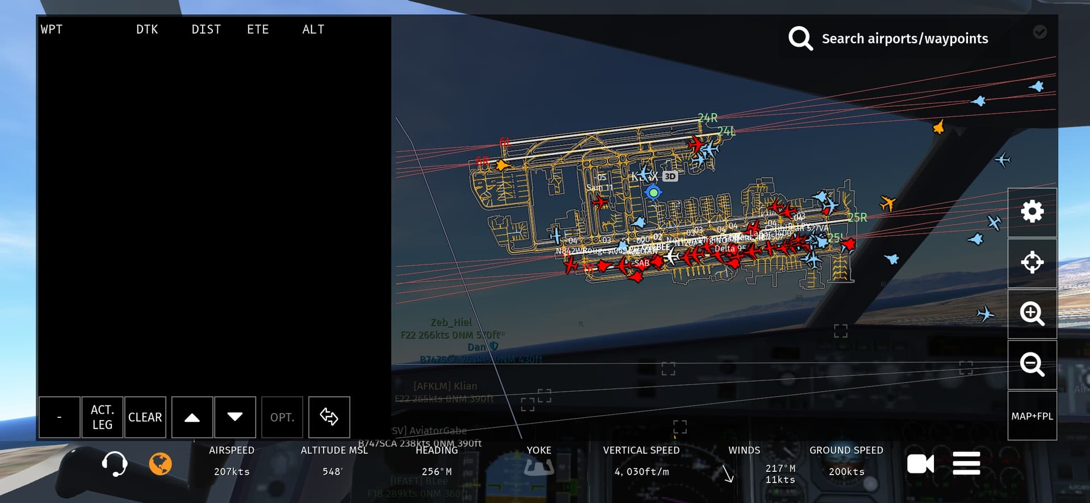Click the ETE column header

pos(258,30)
